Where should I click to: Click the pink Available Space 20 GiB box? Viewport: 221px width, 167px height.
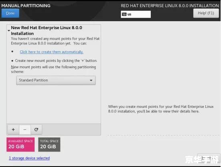(20, 145)
